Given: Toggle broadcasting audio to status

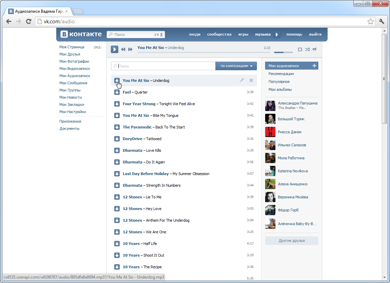Looking at the screenshot, I should point(315,49).
